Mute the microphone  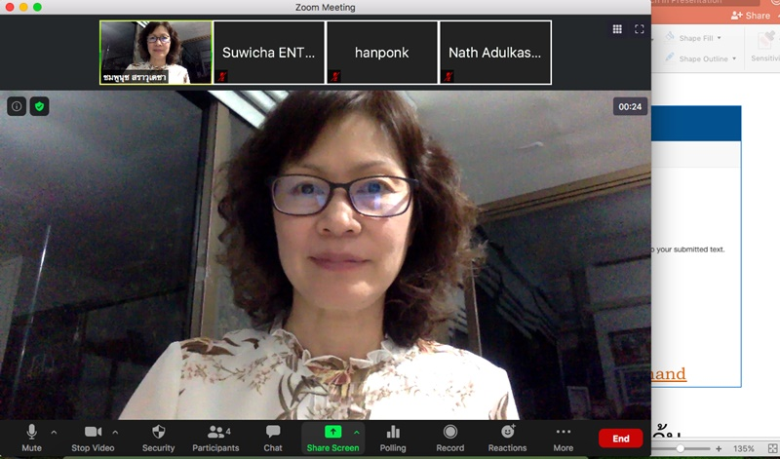point(31,438)
